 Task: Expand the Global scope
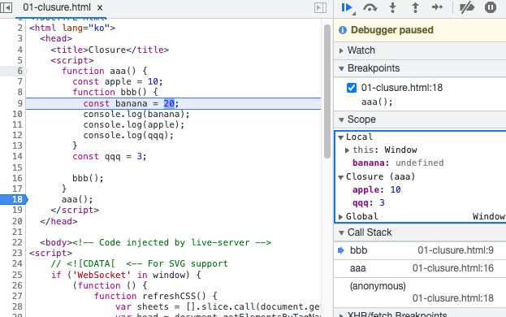pos(340,216)
